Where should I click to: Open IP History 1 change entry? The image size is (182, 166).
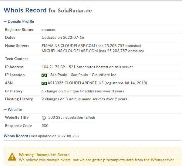point(83,91)
